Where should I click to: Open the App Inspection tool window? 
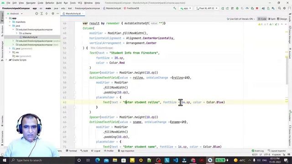tap(126, 151)
